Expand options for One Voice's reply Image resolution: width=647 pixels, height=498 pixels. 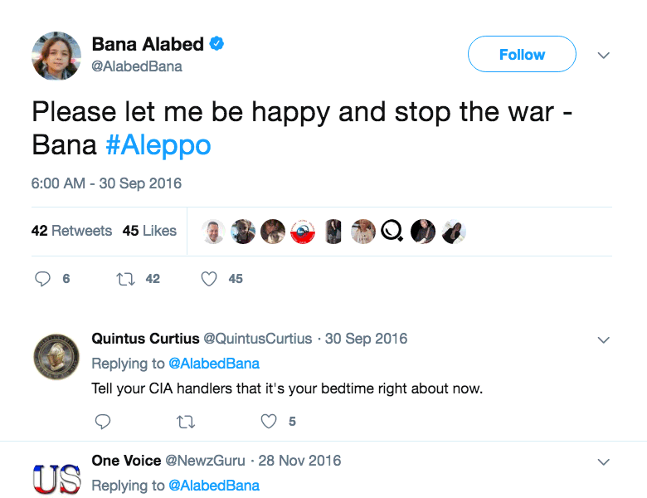(x=604, y=461)
